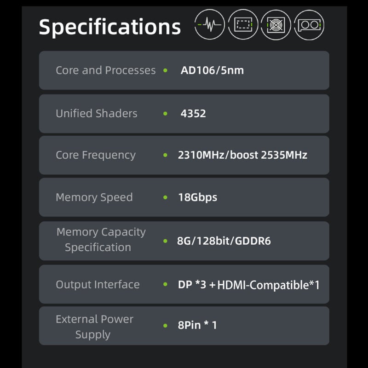368x368 pixels.
Task: Click the Specifications heading
Action: (110, 27)
